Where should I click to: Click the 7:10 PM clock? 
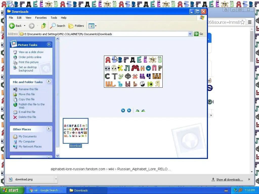click(x=249, y=190)
